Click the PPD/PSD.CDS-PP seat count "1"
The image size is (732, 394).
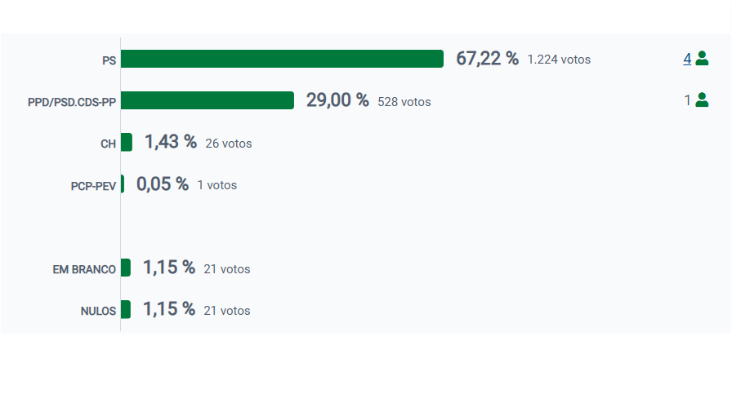[x=688, y=100]
